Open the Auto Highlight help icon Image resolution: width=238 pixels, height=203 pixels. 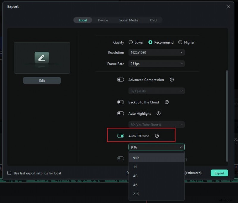159,113
